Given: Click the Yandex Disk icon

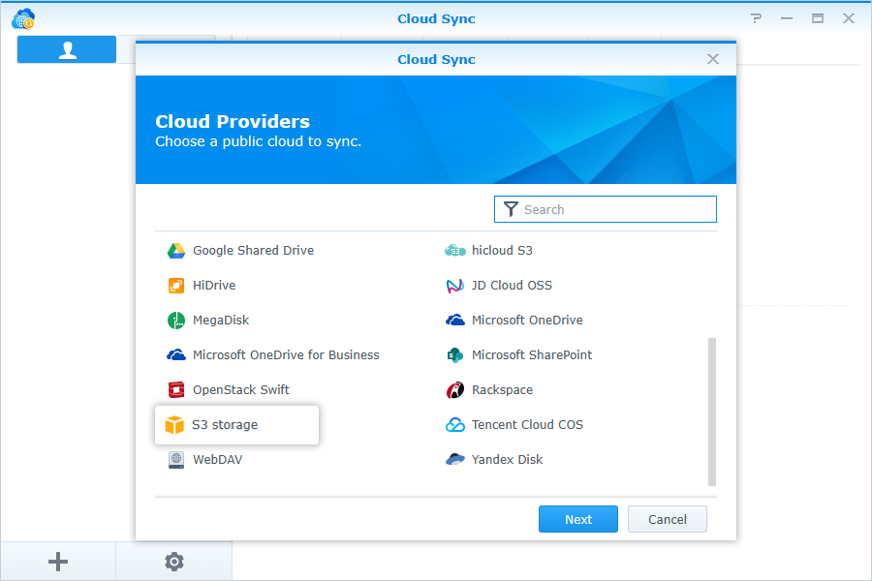Looking at the screenshot, I should click(455, 459).
